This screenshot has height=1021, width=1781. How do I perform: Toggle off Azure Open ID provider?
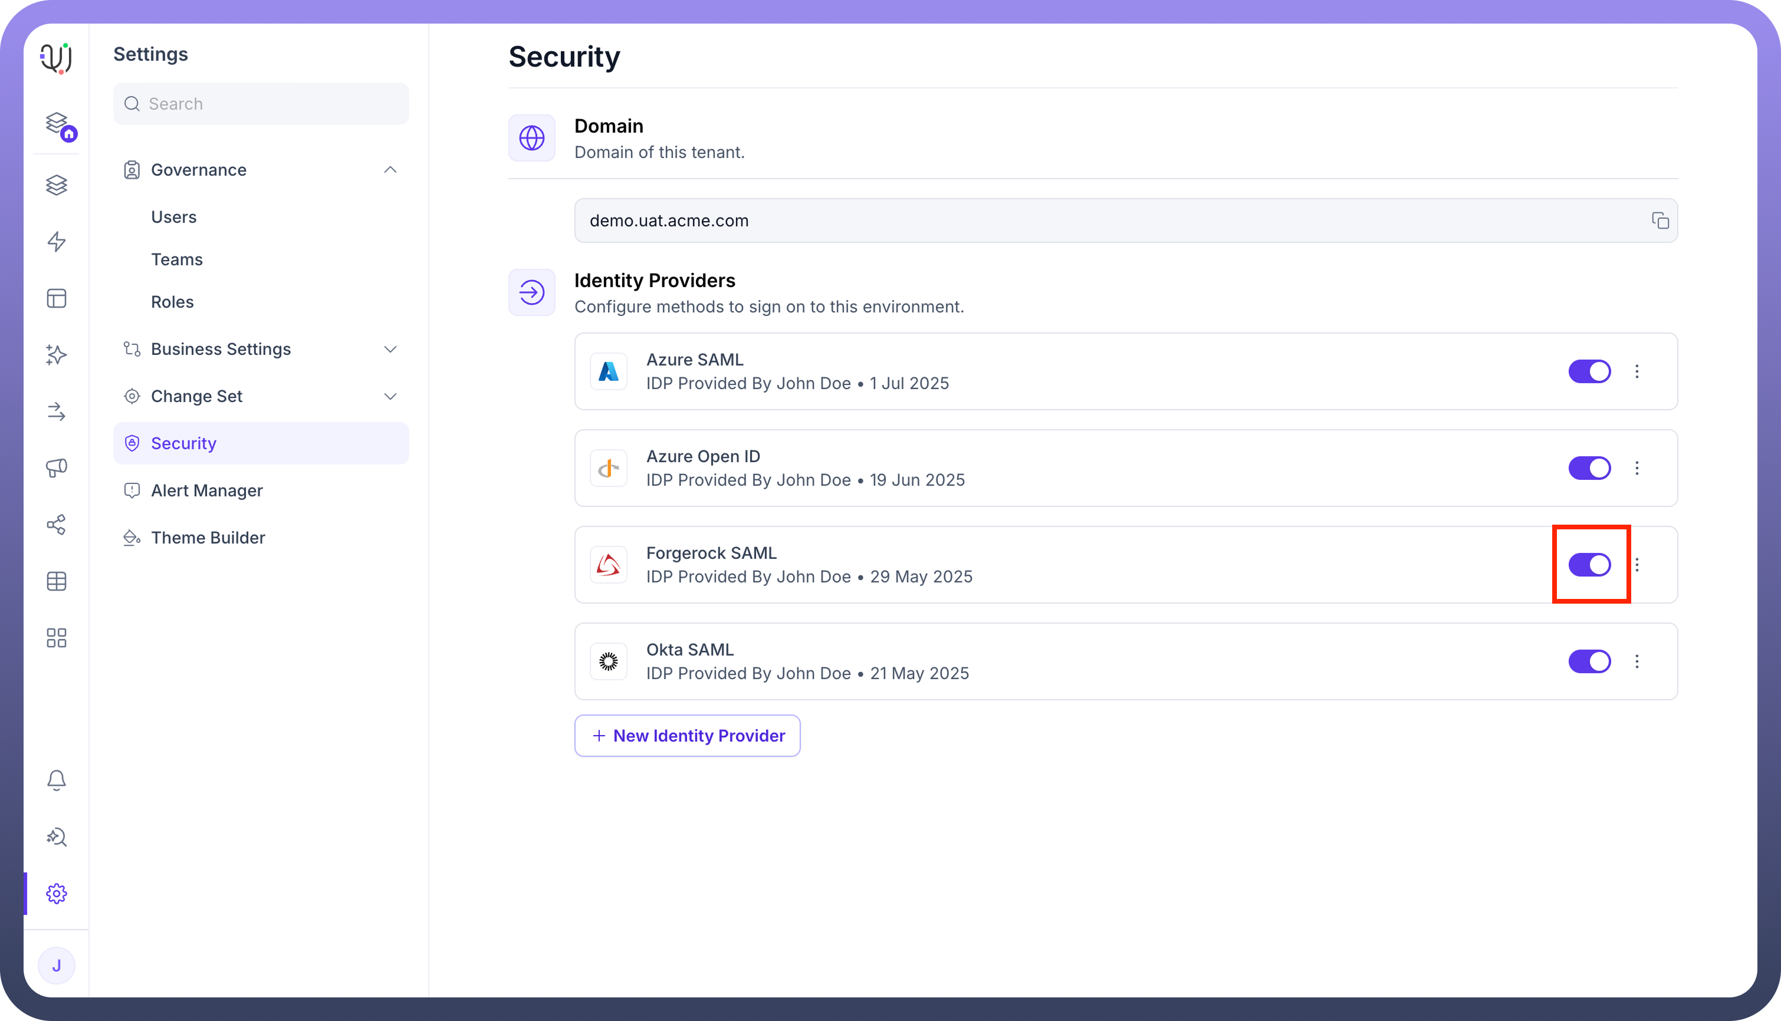(1589, 467)
